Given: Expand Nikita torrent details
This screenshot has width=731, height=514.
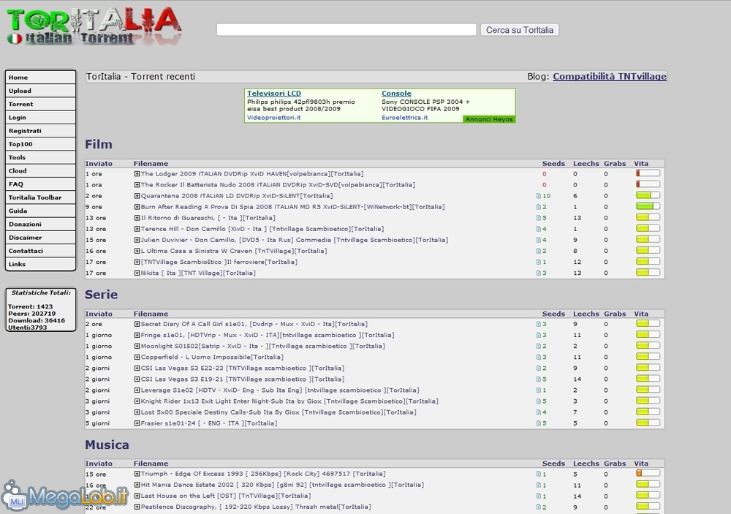Looking at the screenshot, I should pyautogui.click(x=137, y=273).
